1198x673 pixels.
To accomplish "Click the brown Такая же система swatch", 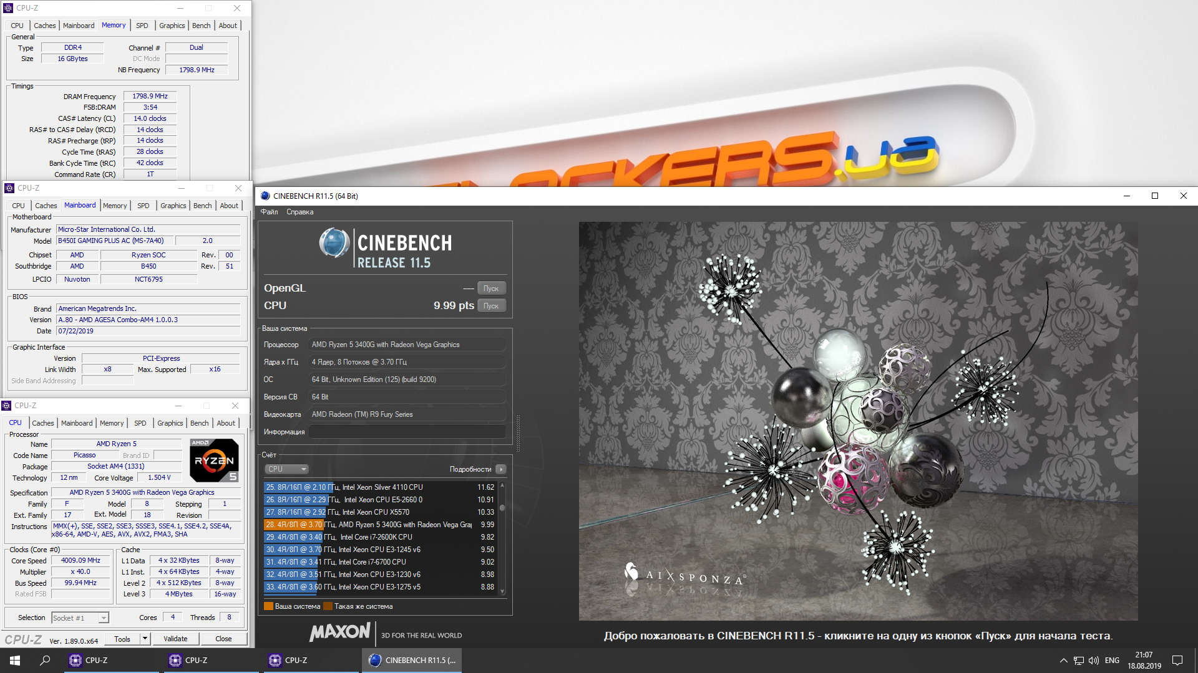I will [x=328, y=606].
